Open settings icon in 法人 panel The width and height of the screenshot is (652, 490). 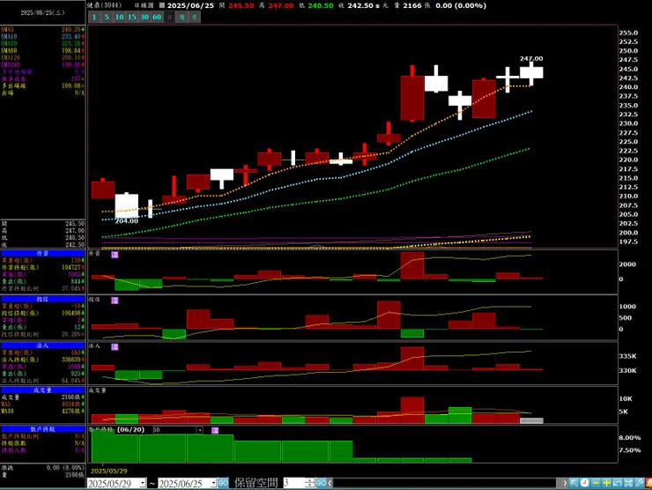(x=115, y=347)
